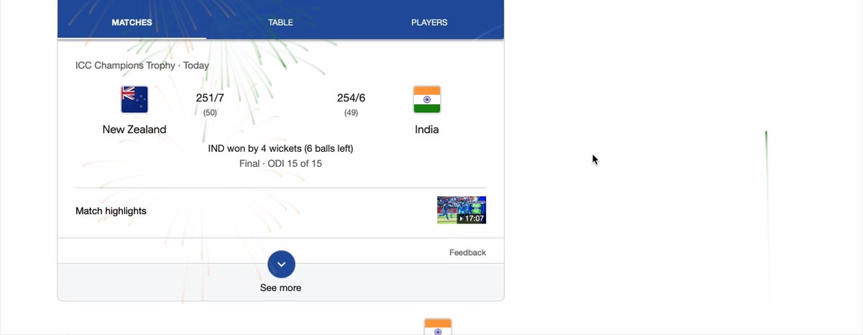
Task: Play the match highlights video thumbnail
Action: tap(462, 210)
